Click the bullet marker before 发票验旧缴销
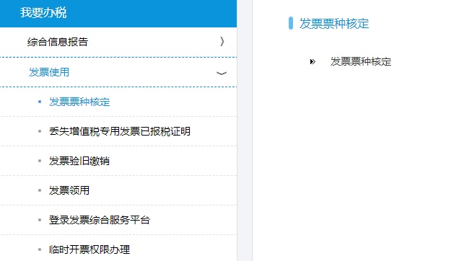This screenshot has height=261, width=467. pos(40,161)
